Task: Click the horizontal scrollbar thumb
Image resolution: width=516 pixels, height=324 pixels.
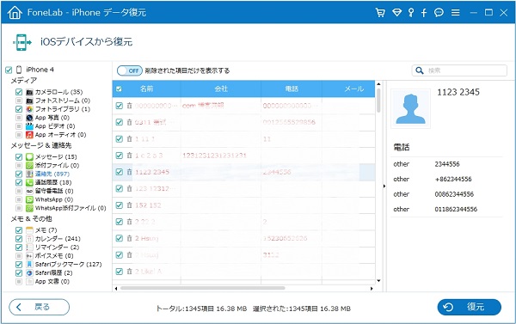Action: pos(203,289)
